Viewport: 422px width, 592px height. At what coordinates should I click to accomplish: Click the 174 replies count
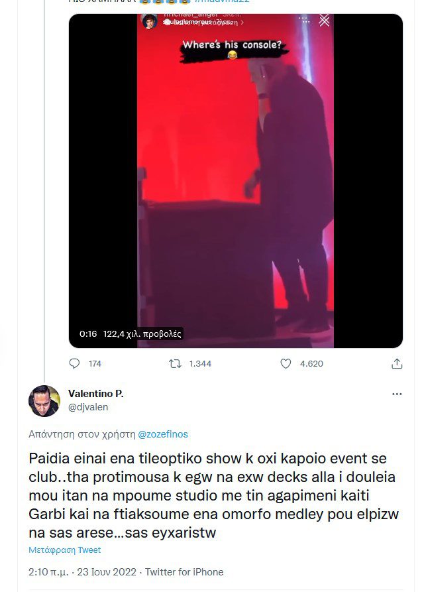95,363
